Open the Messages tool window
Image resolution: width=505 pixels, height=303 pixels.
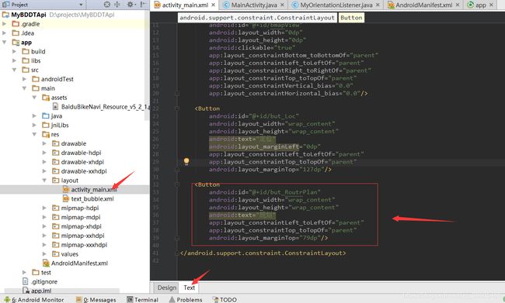[96, 299]
